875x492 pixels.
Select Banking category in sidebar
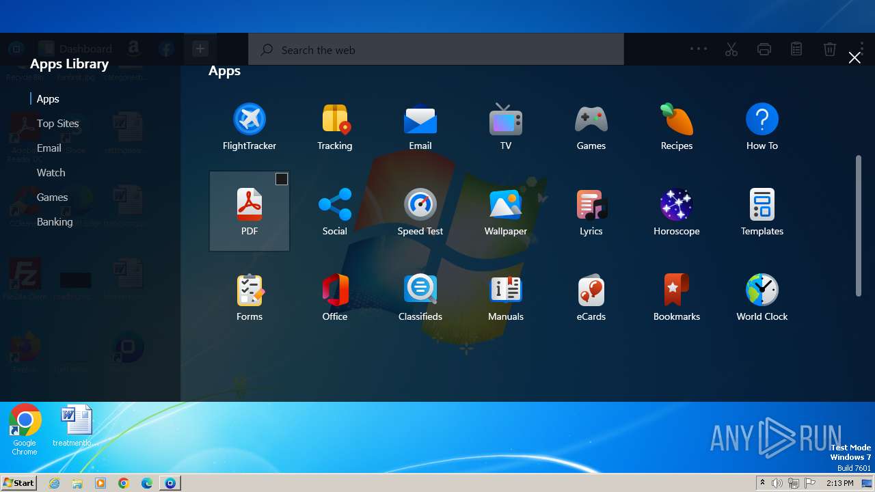coord(55,222)
